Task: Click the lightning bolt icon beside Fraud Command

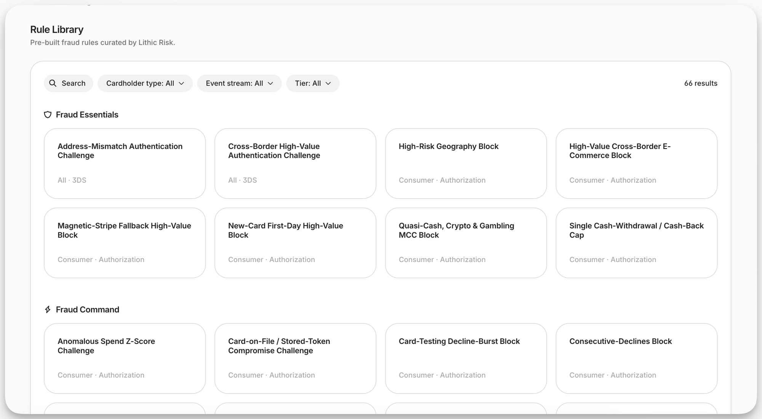Action: [48, 310]
